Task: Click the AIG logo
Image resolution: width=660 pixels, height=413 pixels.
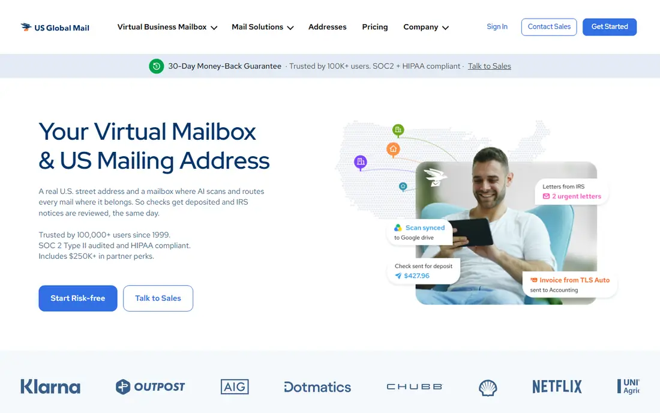Action: [235, 387]
